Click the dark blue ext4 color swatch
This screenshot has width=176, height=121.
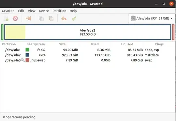pyautogui.click(x=27, y=55)
